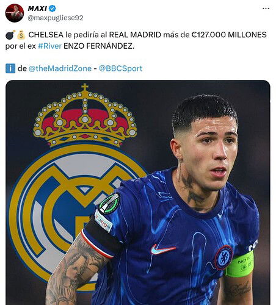Click the €127.000 MILLONES text
The width and height of the screenshot is (276, 305).
[229, 35]
